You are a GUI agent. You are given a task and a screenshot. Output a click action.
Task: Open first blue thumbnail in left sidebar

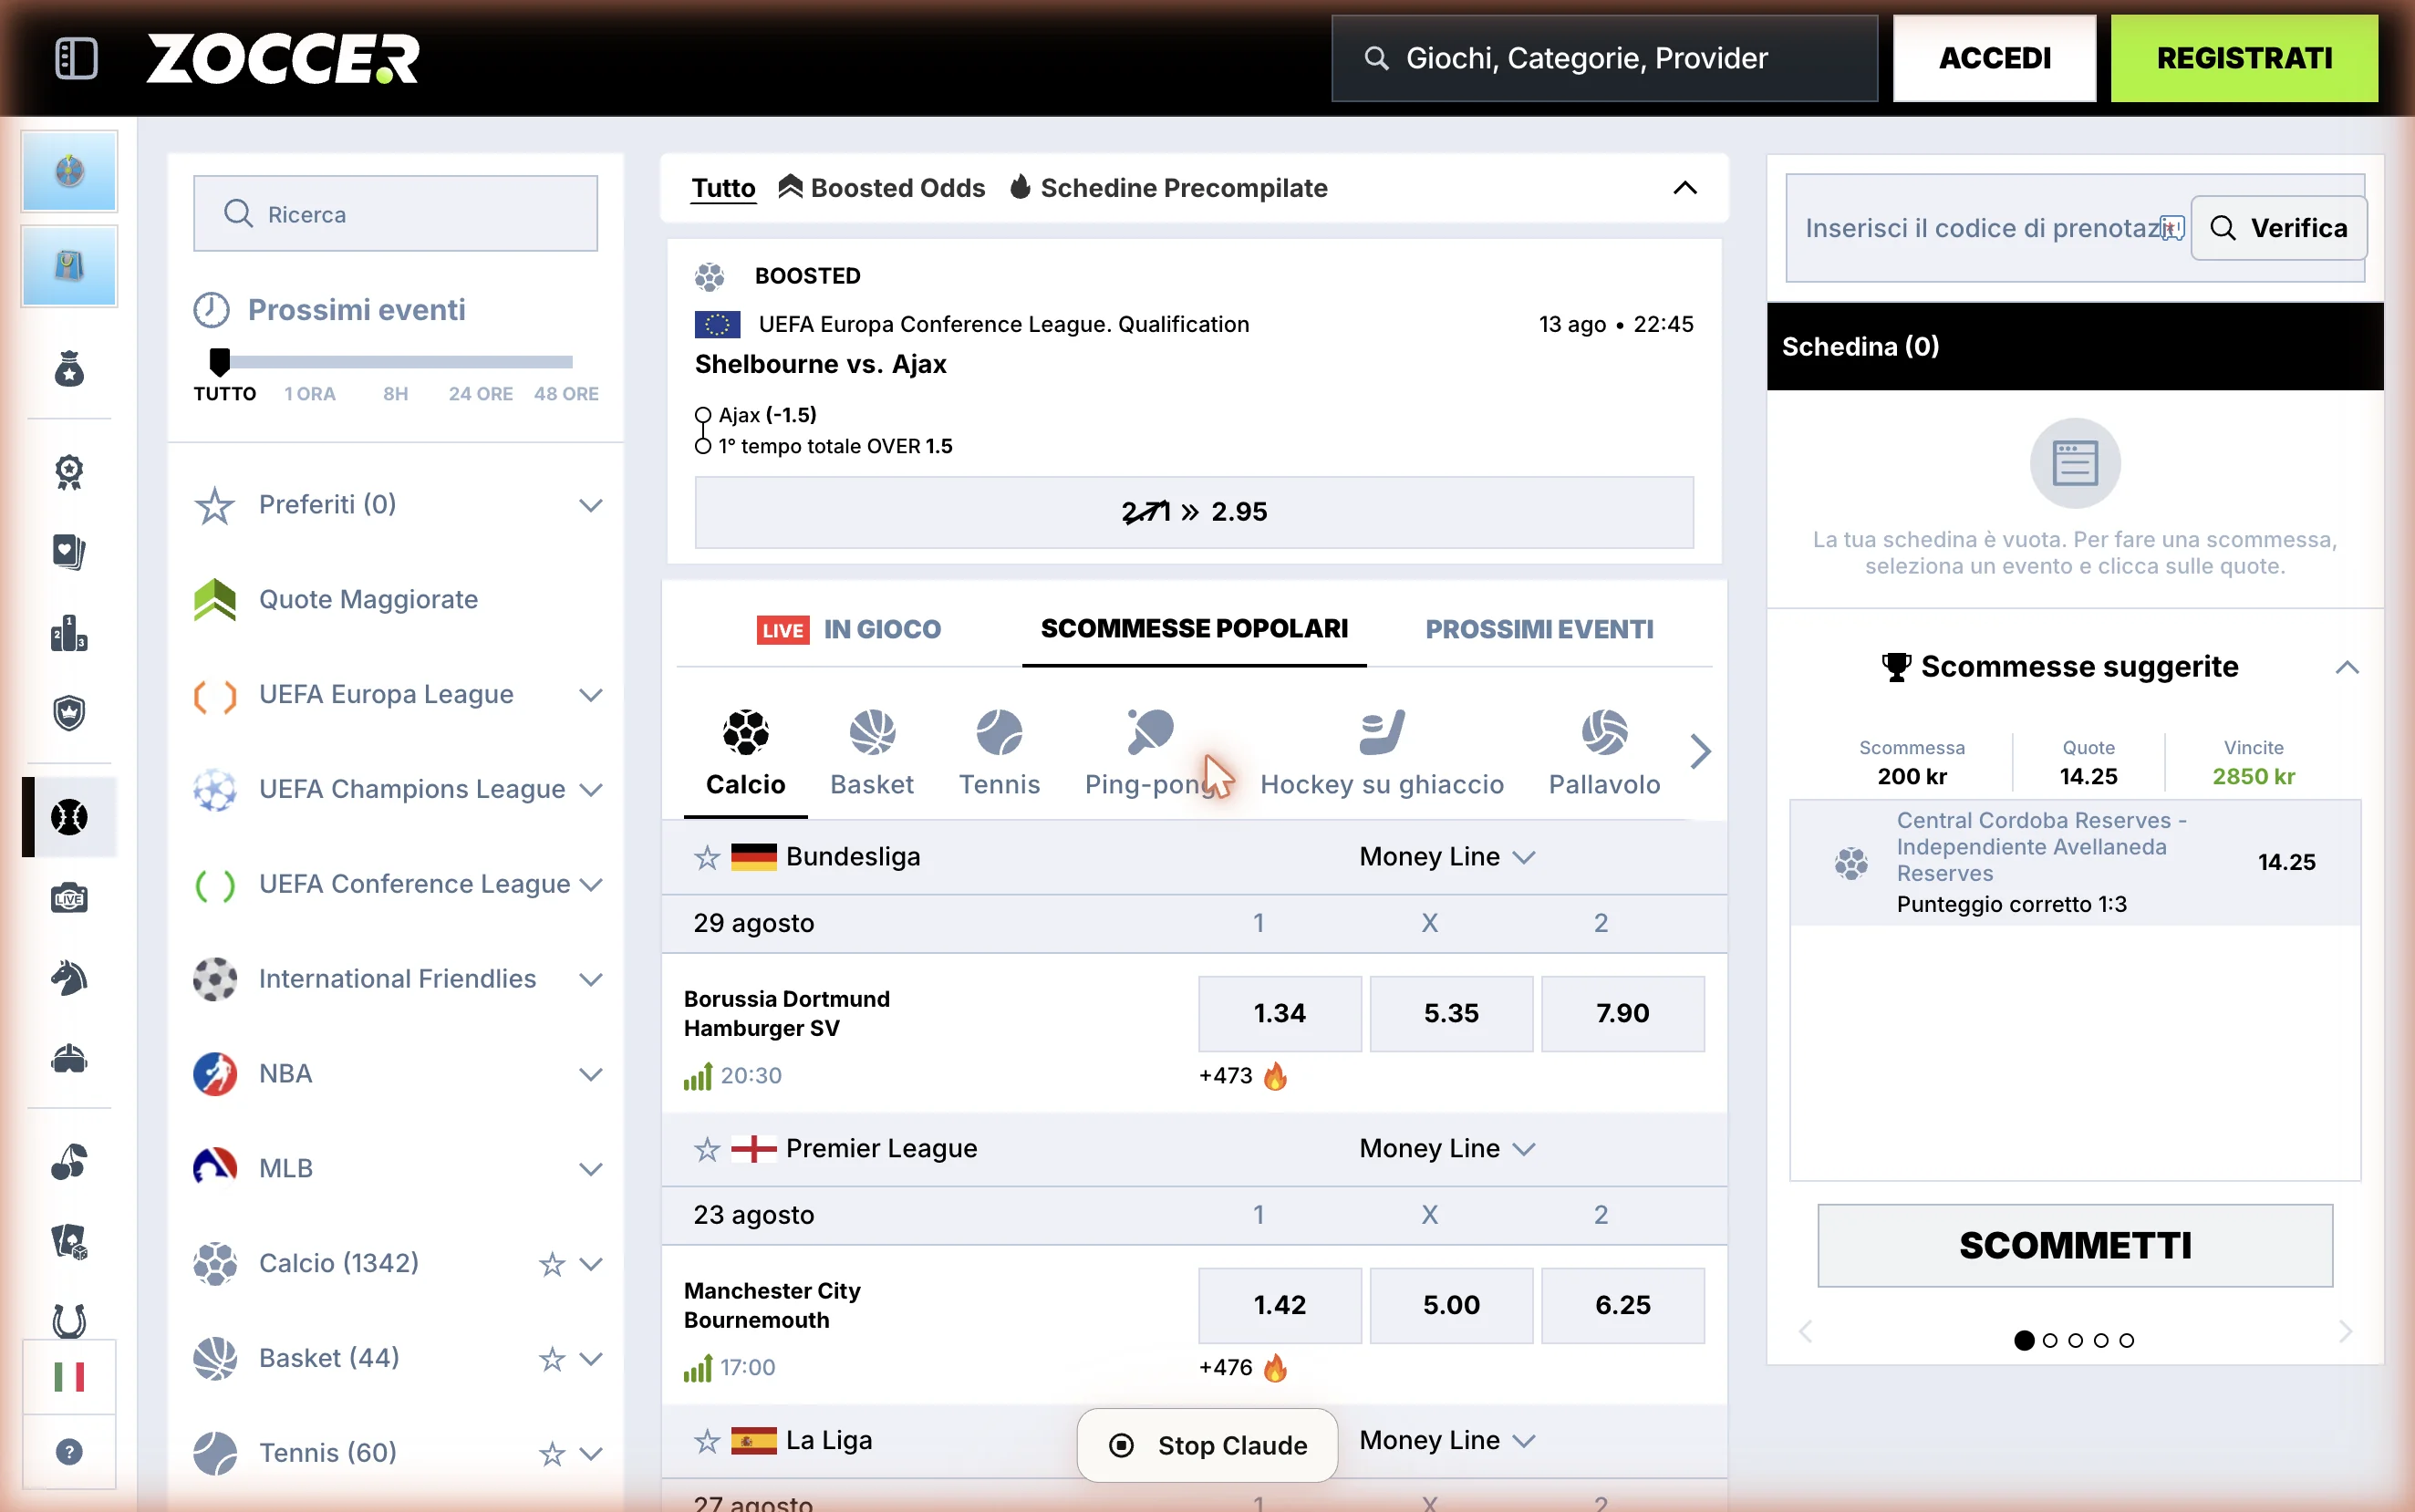pyautogui.click(x=69, y=171)
